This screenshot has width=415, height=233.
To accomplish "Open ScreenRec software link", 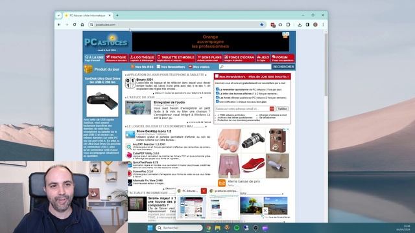I will coord(143,172).
